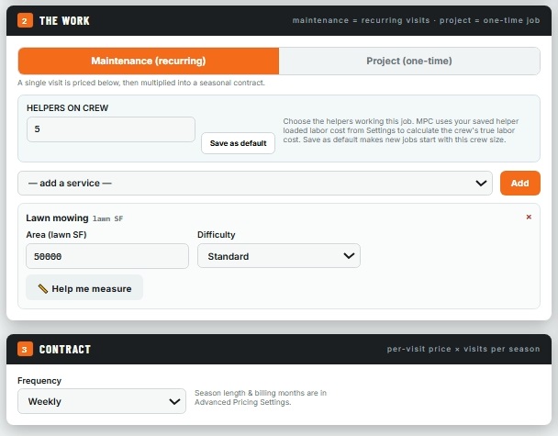Open the Difficulty dropdown set to Standard

pos(279,256)
